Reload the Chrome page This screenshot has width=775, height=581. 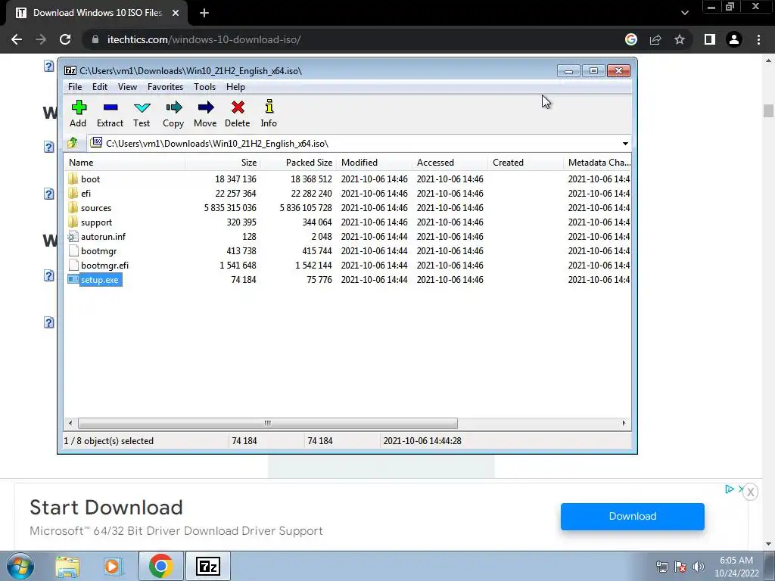pyautogui.click(x=65, y=39)
